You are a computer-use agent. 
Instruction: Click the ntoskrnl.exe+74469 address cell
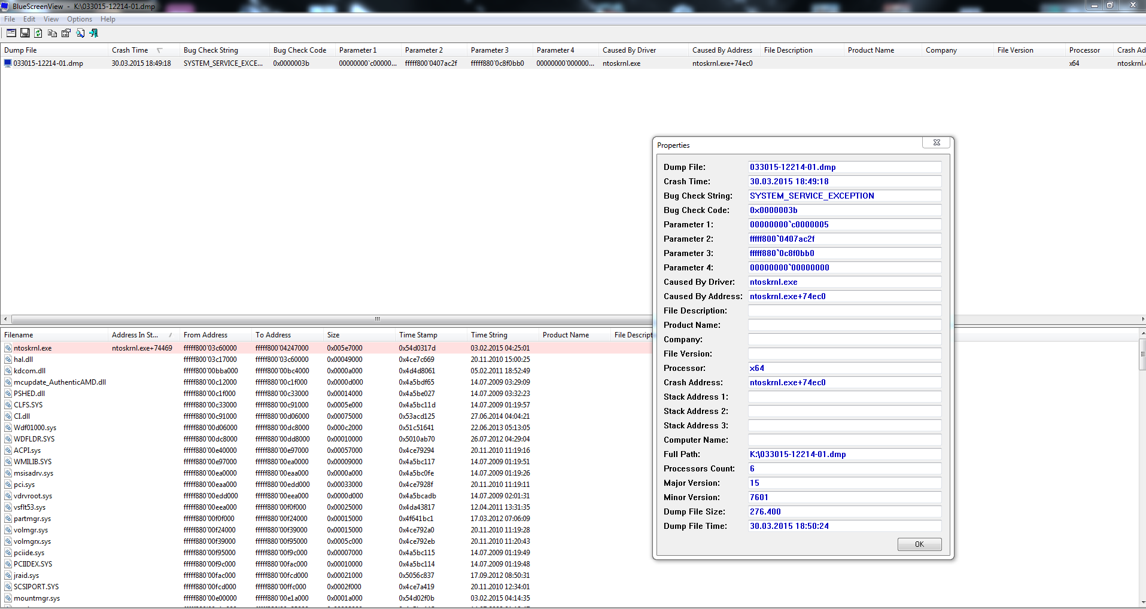click(x=142, y=348)
